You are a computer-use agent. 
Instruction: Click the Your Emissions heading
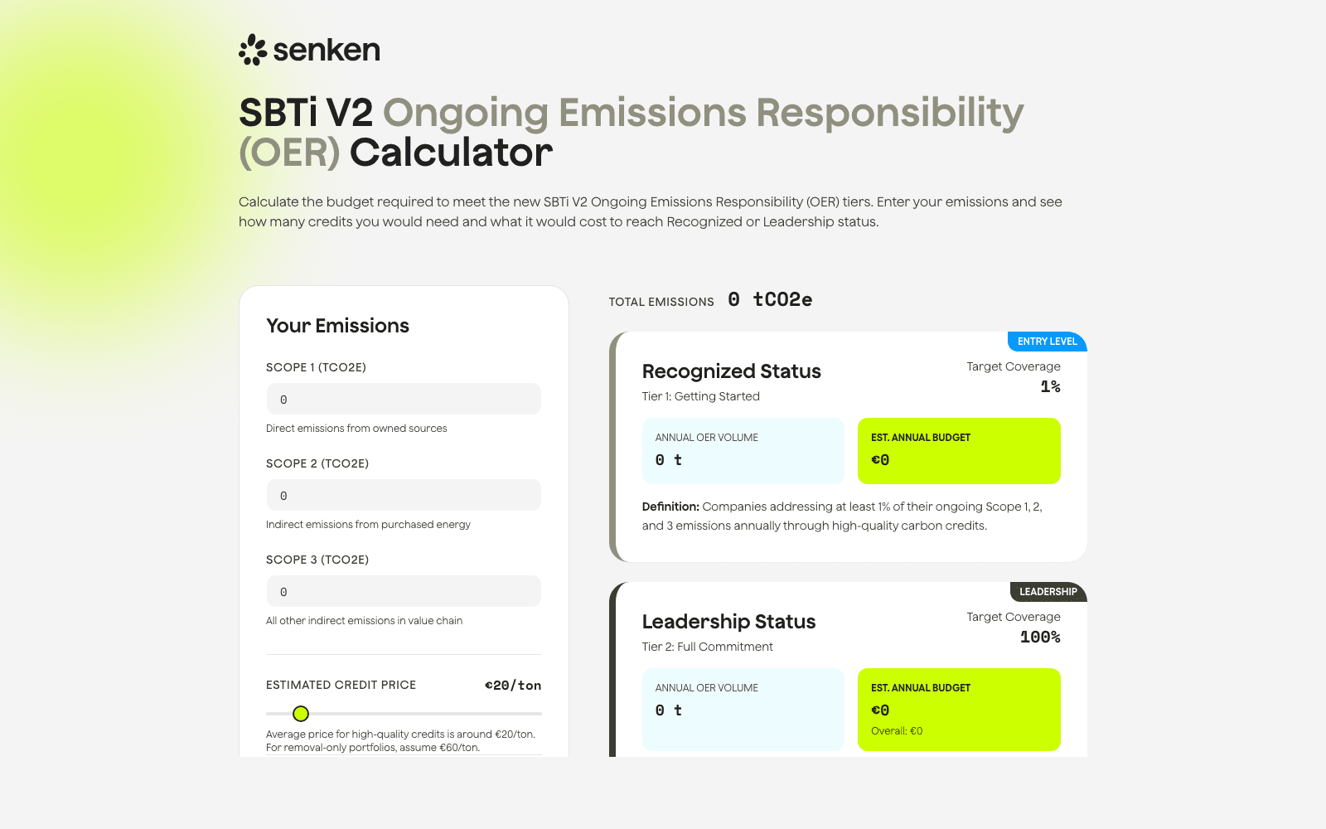coord(337,326)
